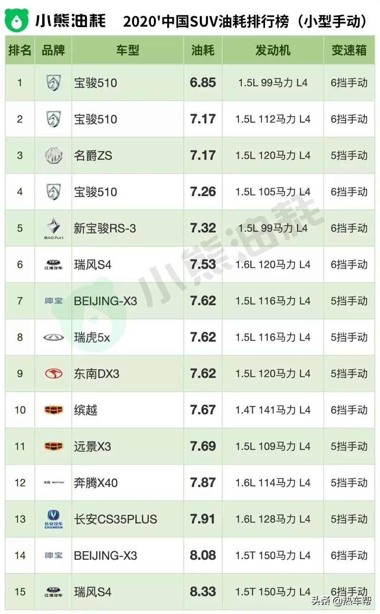This screenshot has height=614, width=380.
Task: Click the diamond Baojun logo for RS-3
Action: pyautogui.click(x=53, y=227)
